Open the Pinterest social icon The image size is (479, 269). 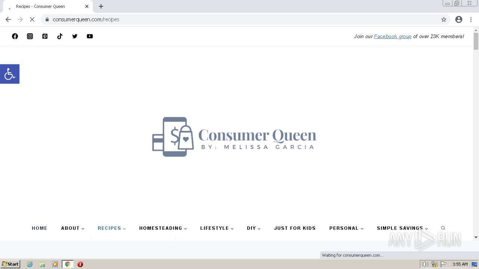pos(45,36)
